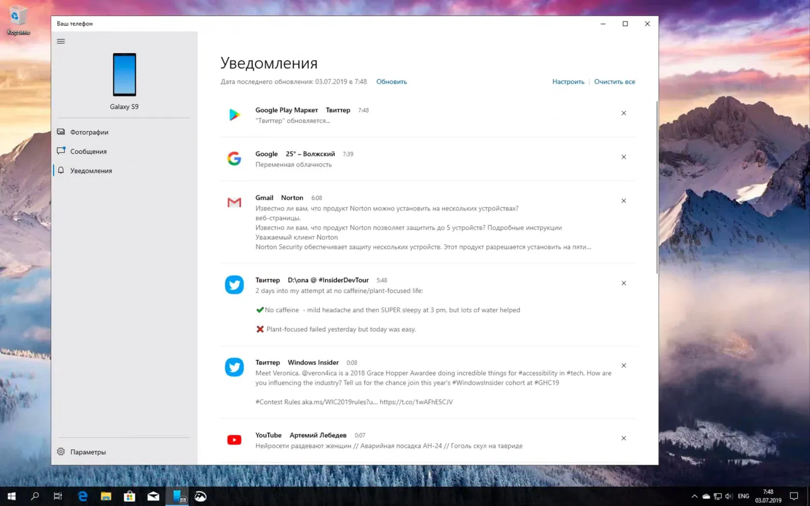Launch Microsoft Edge from the taskbar
810x506 pixels.
pos(82,496)
